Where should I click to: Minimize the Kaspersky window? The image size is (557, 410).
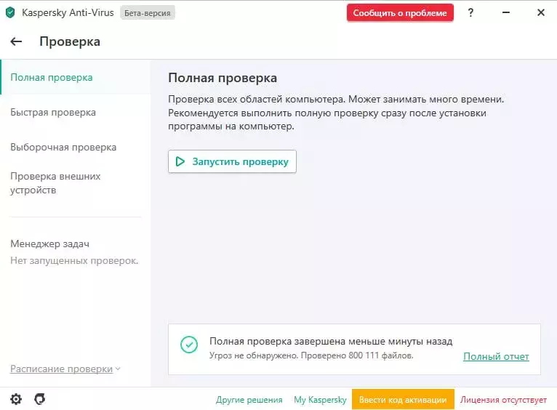click(x=506, y=13)
